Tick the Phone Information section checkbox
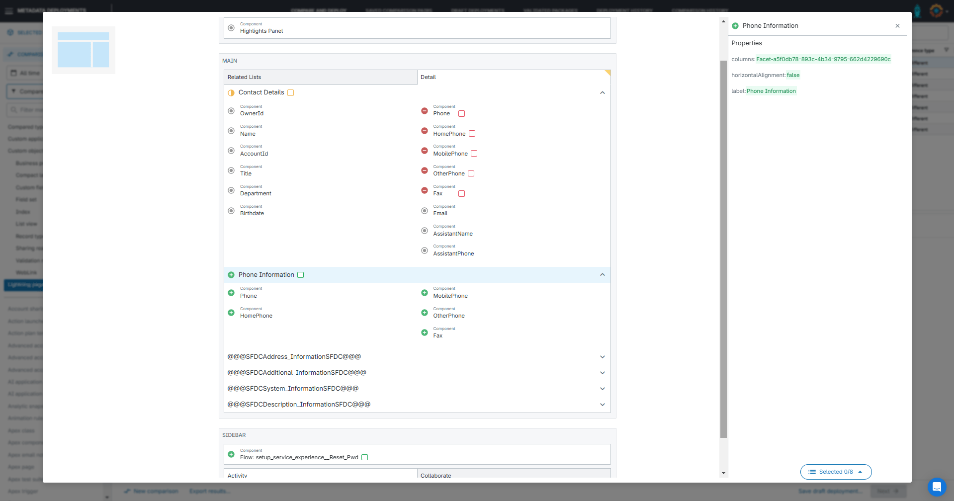Viewport: 954px width, 501px height. pos(301,275)
